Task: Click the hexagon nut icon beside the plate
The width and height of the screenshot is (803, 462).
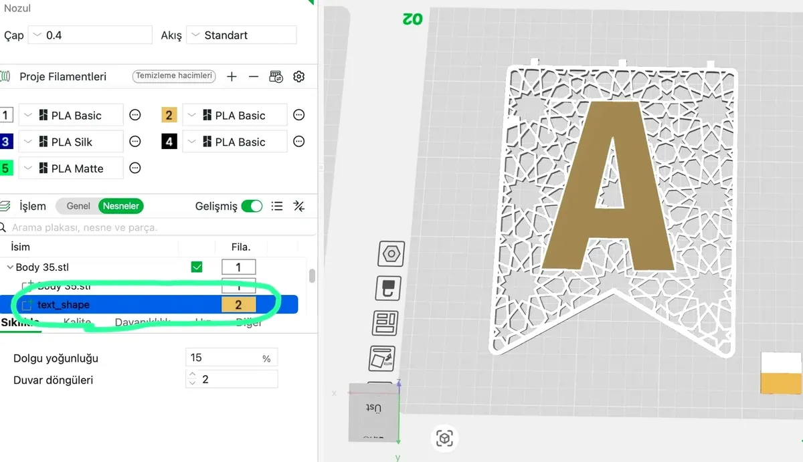Action: (x=391, y=254)
